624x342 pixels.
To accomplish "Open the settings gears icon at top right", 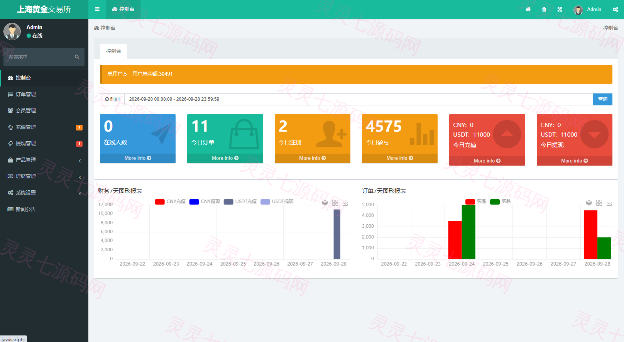I will (616, 10).
